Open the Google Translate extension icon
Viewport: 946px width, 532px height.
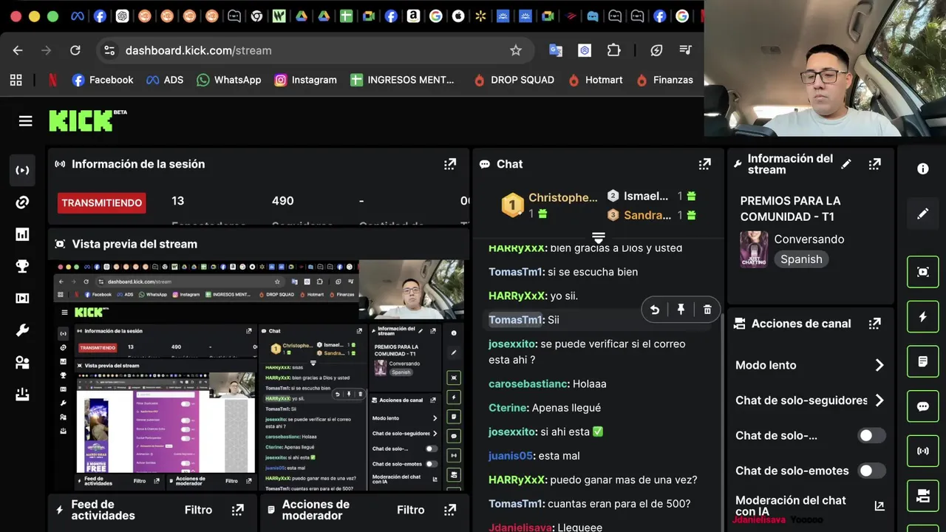[556, 50]
